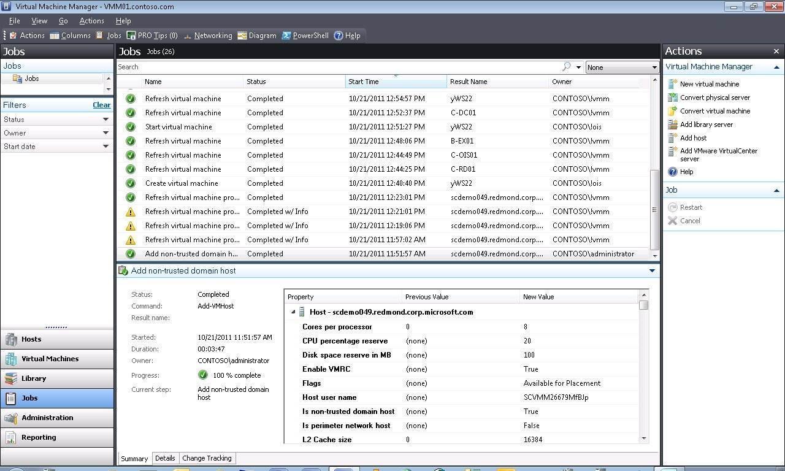Sort by Status column header
Viewport: 785px width, 471px height.
[x=294, y=82]
